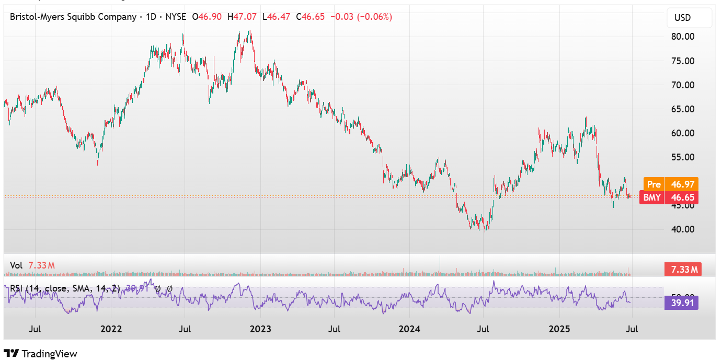Click the 2025 label on the time axis
The width and height of the screenshot is (722, 361).
(559, 329)
